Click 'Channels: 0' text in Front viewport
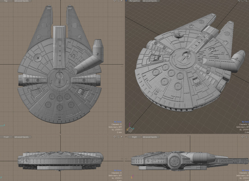The height and width of the screenshot is (181, 249). coord(117,173)
